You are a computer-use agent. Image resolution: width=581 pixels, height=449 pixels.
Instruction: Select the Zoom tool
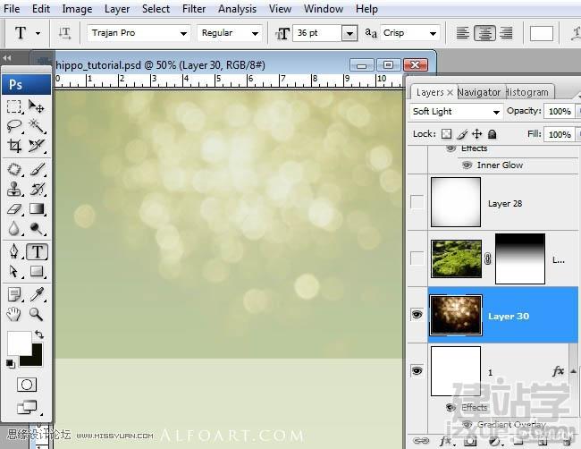[37, 315]
